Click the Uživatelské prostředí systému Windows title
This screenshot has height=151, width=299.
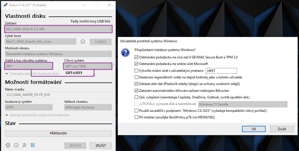149,41
